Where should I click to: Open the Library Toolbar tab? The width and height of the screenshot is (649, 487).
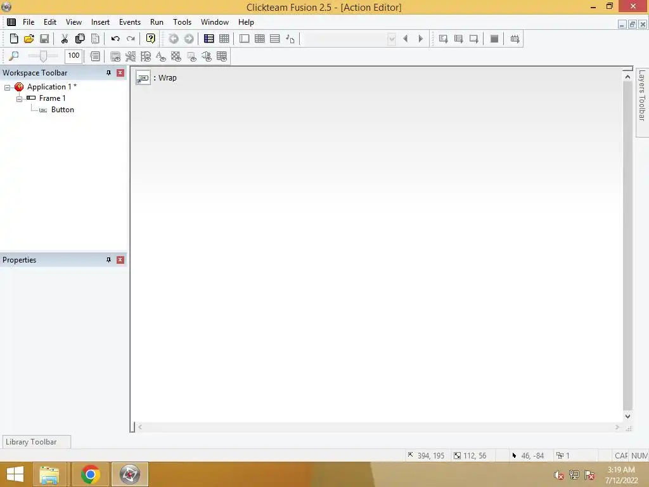pyautogui.click(x=36, y=442)
